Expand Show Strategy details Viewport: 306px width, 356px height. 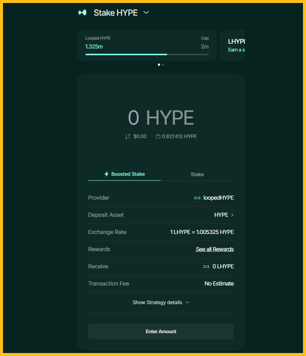tap(161, 302)
